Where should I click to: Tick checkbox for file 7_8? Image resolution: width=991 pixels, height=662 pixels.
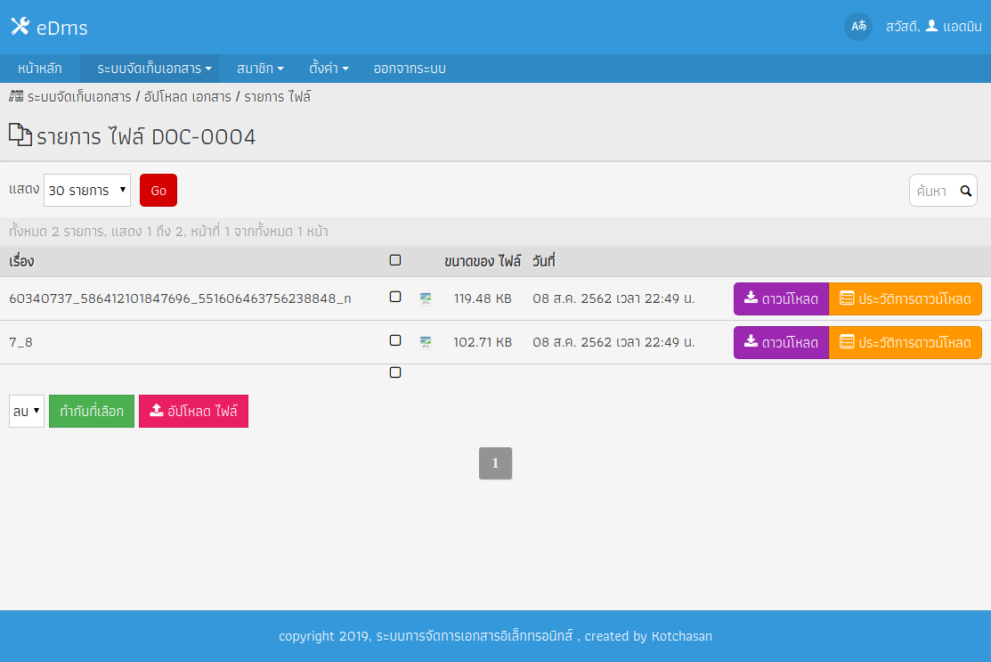tap(395, 340)
